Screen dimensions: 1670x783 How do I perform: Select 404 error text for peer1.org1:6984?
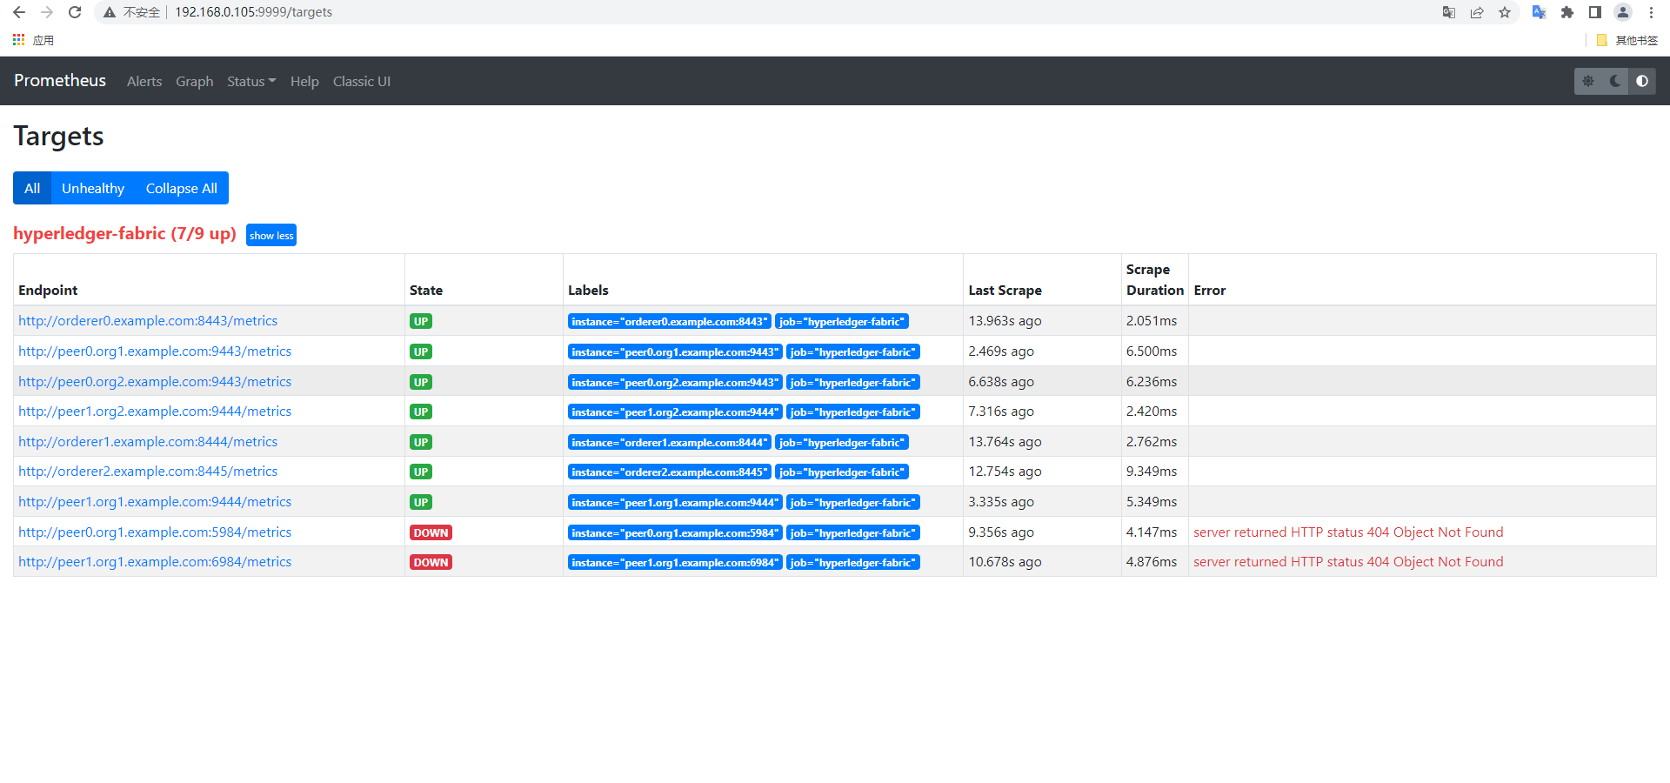coord(1348,562)
